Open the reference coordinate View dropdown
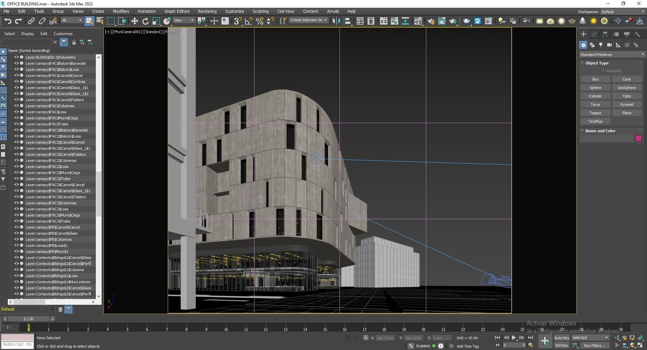 (184, 20)
